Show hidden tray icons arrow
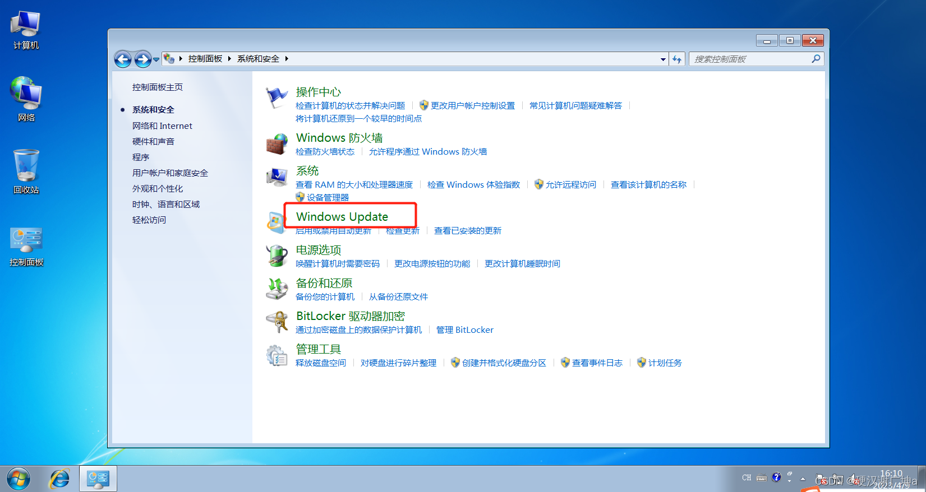Screen dimensions: 926x492 click(x=803, y=479)
